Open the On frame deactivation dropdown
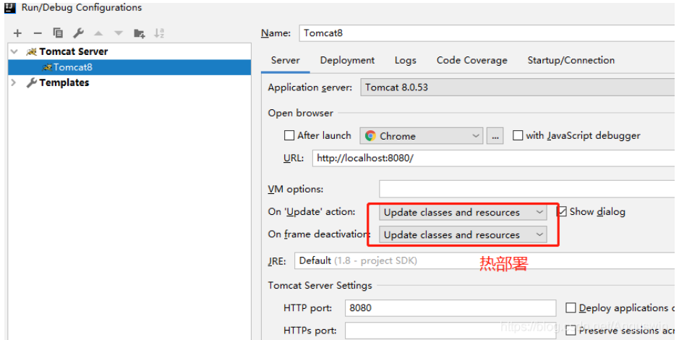 (463, 235)
